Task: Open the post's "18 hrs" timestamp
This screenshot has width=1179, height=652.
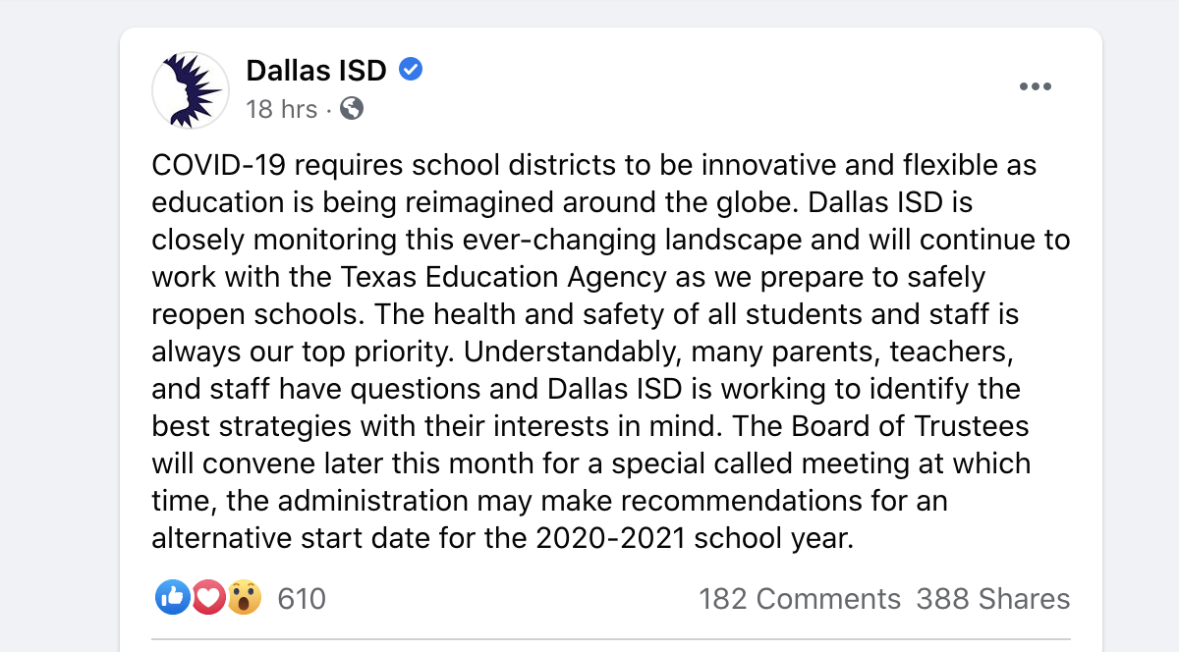Action: pyautogui.click(x=281, y=108)
